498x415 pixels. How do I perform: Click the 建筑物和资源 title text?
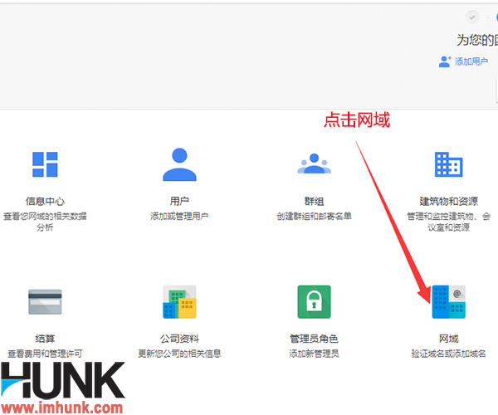point(448,202)
